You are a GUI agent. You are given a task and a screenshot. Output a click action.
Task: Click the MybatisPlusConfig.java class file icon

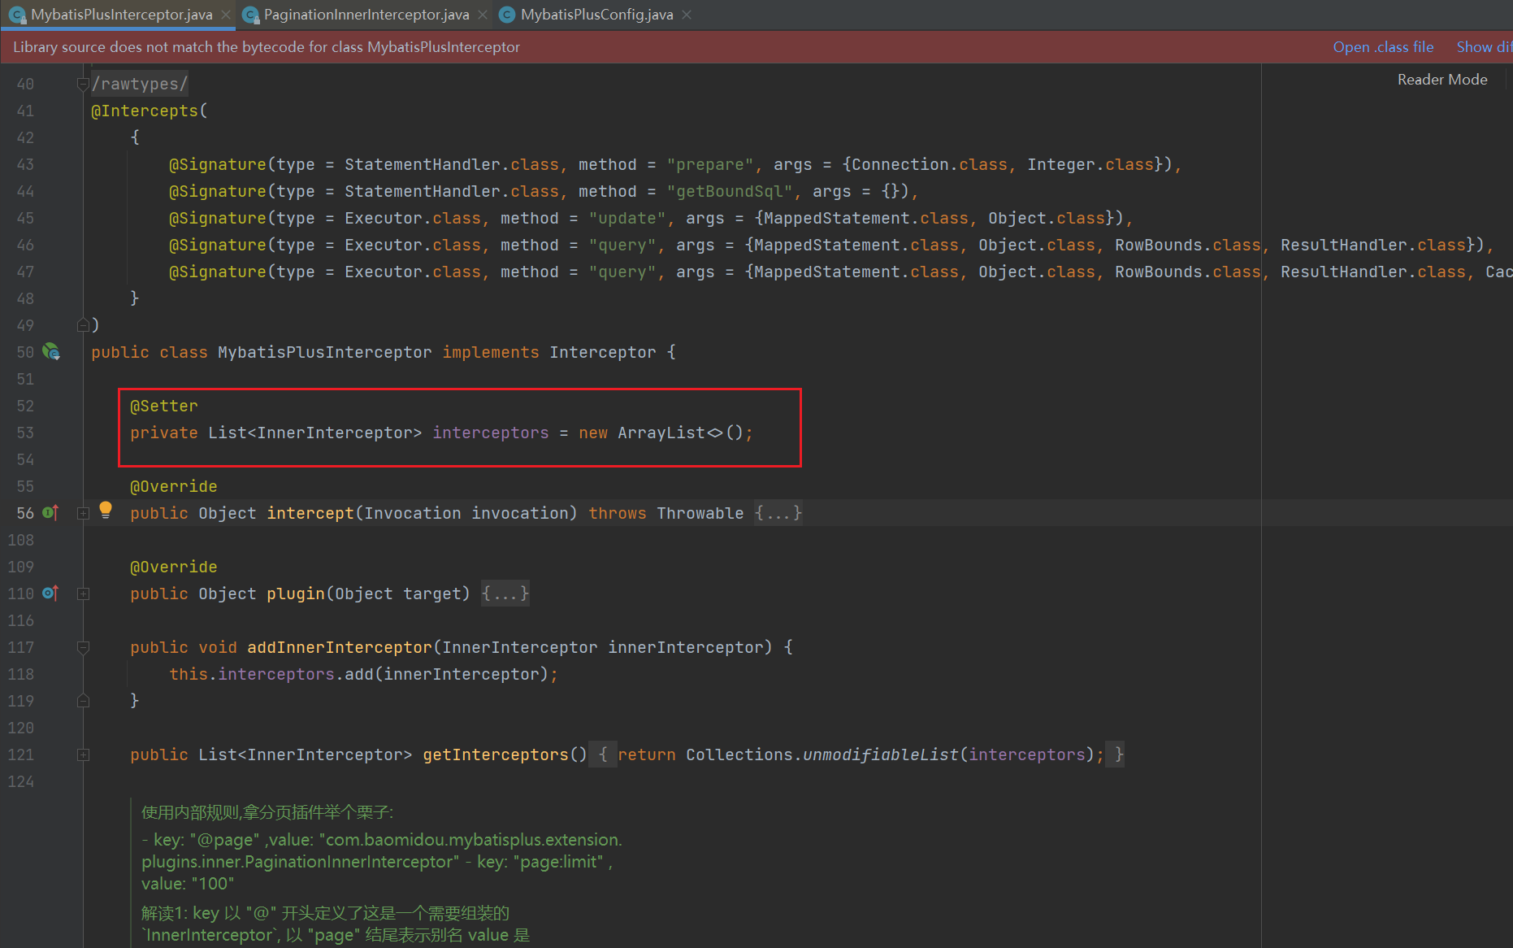point(507,15)
